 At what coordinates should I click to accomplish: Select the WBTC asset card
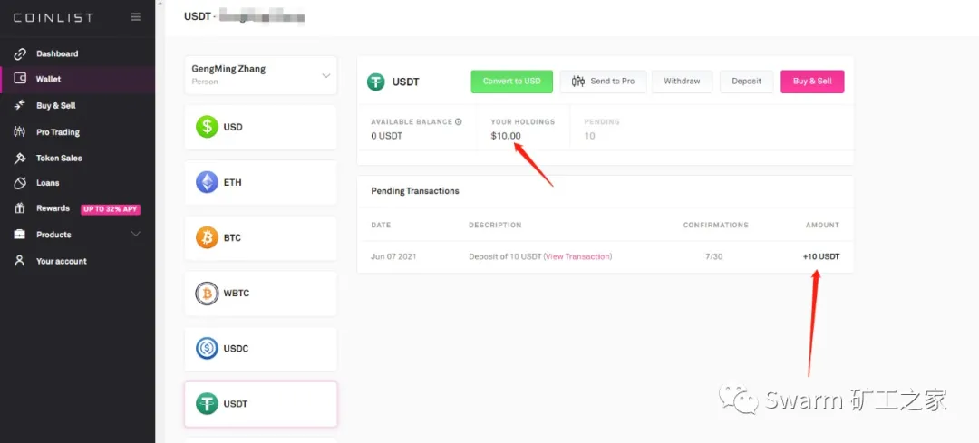click(x=260, y=294)
